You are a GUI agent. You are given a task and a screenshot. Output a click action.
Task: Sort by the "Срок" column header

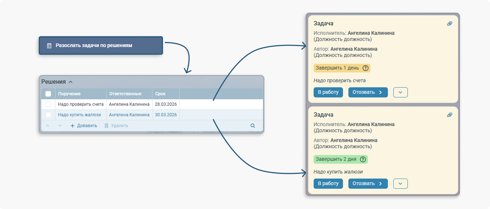click(x=160, y=94)
